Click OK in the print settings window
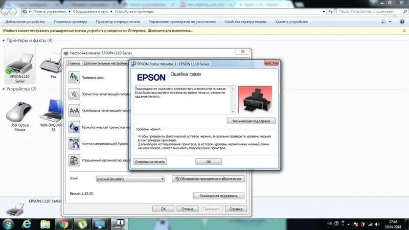 coord(163,209)
